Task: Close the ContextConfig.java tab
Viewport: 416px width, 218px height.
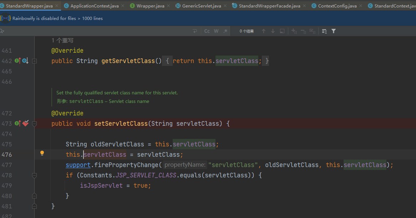Action: click(361, 6)
